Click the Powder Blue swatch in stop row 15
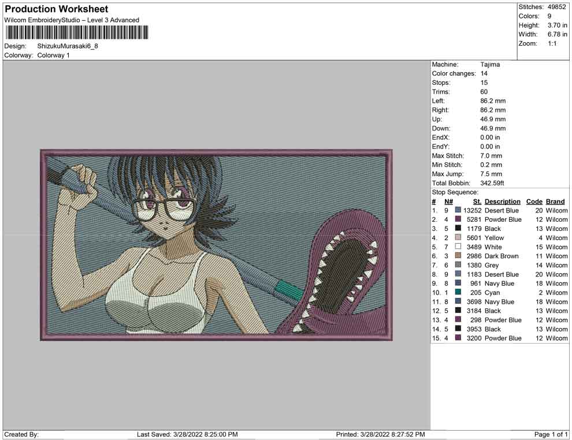 [458, 338]
